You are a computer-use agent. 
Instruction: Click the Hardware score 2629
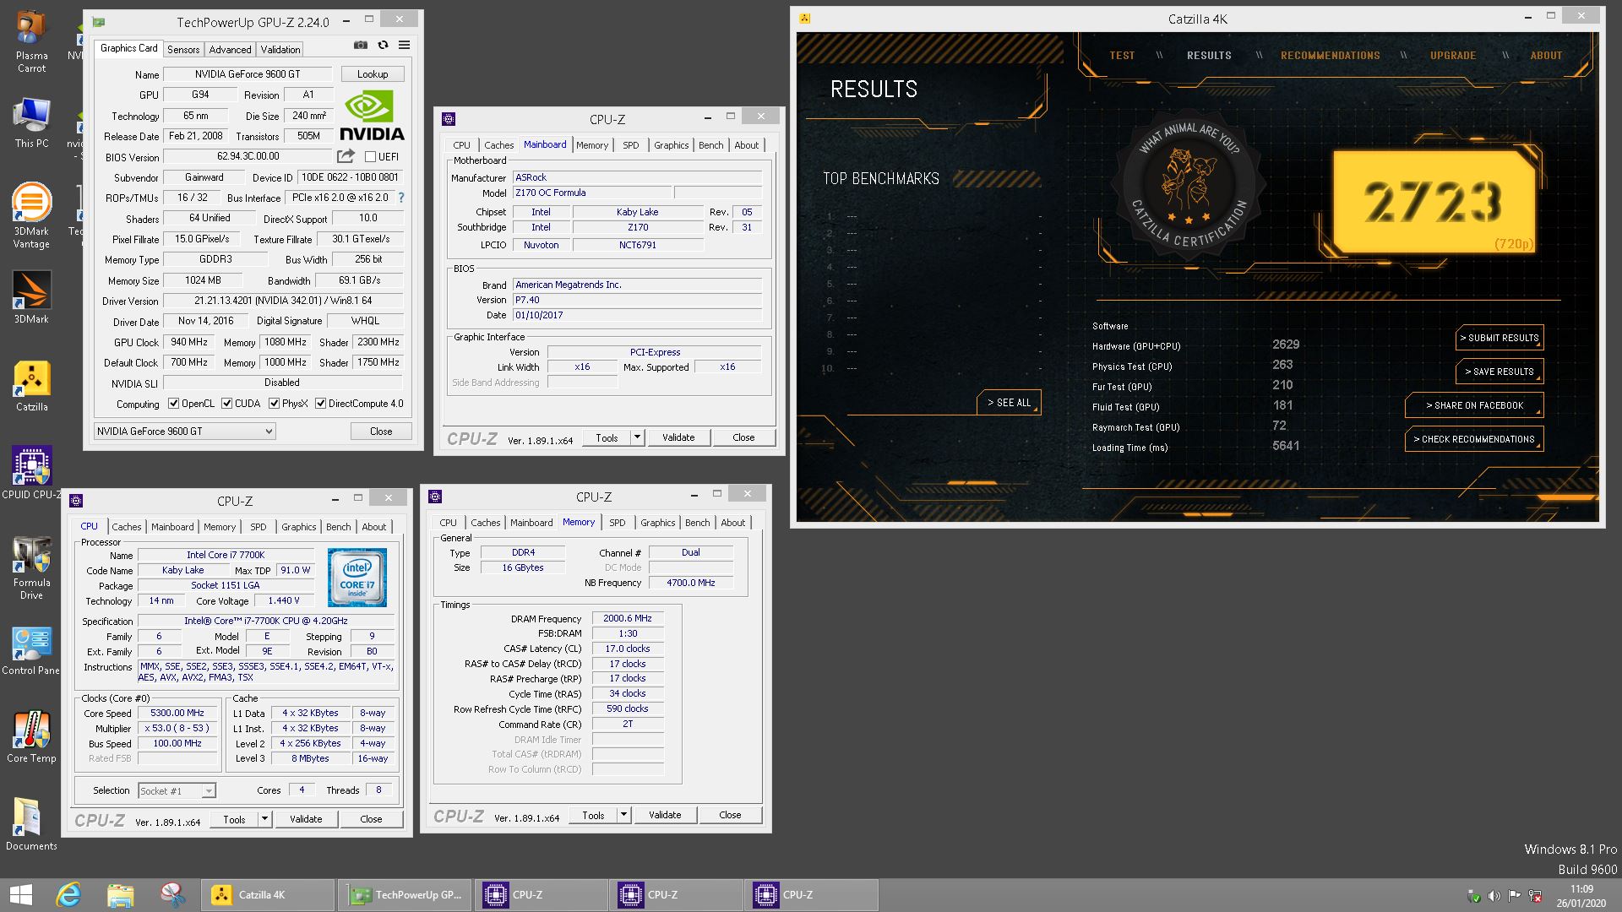tap(1286, 345)
